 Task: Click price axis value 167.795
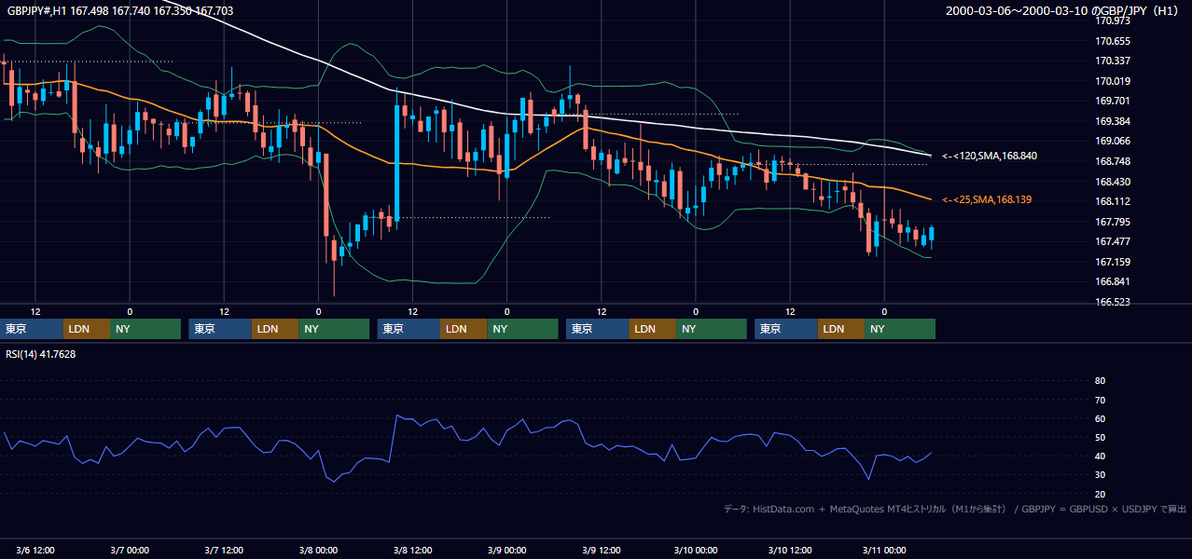[1112, 222]
